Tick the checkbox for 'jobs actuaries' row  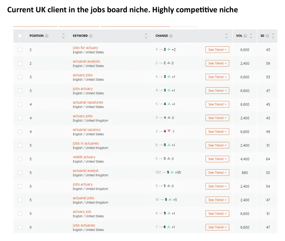point(20,227)
